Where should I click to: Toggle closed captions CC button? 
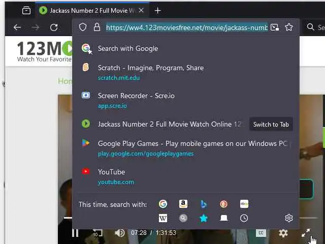261,233
